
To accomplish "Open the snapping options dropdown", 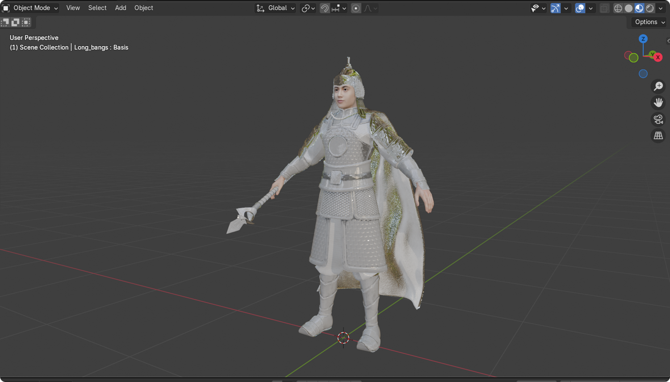I will click(339, 8).
